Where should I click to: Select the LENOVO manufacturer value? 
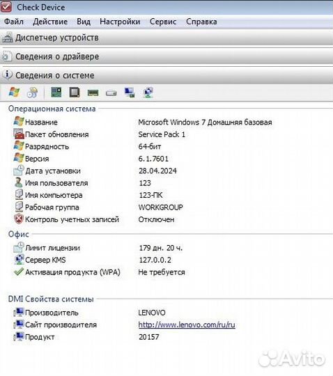pos(152,313)
